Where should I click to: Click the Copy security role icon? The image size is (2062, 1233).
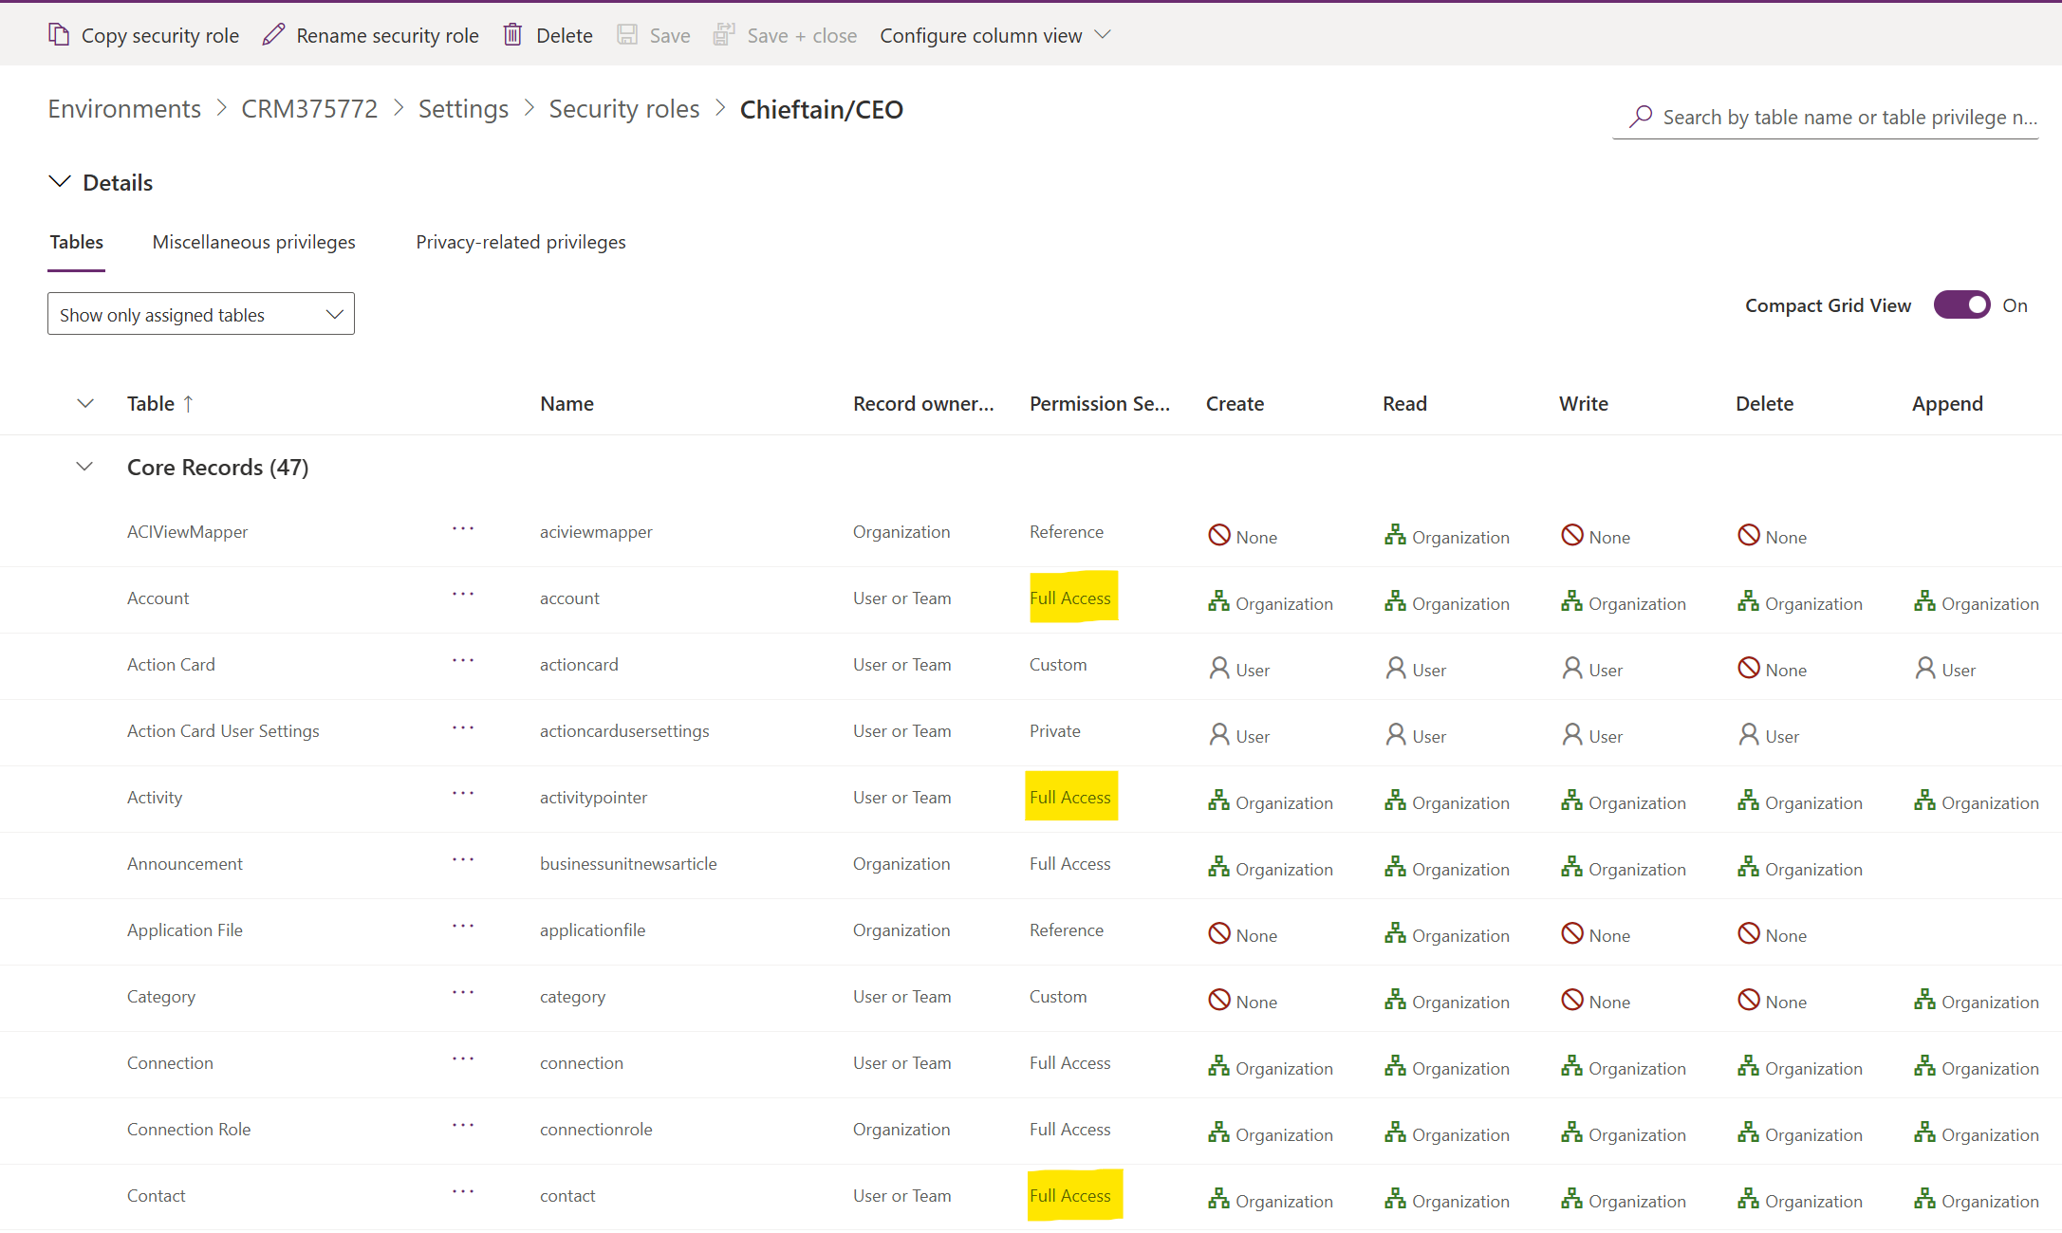pos(59,34)
